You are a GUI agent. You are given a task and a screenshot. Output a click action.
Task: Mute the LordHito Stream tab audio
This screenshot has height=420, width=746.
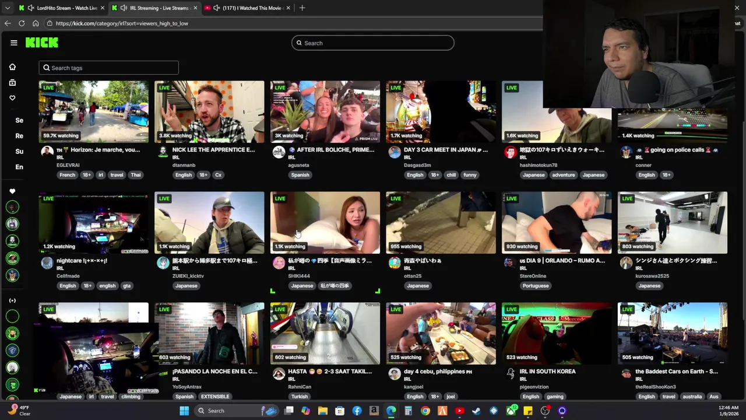tap(30, 8)
